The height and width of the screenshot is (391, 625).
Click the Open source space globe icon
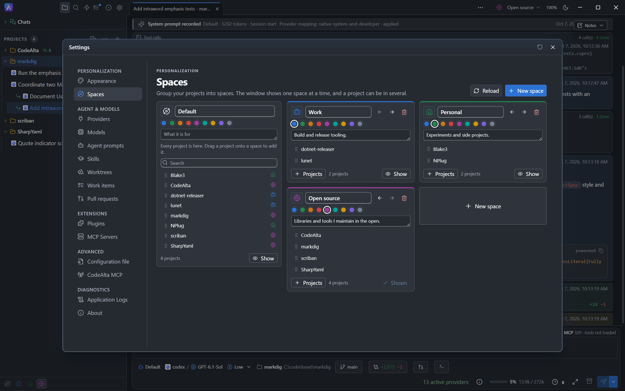[297, 198]
